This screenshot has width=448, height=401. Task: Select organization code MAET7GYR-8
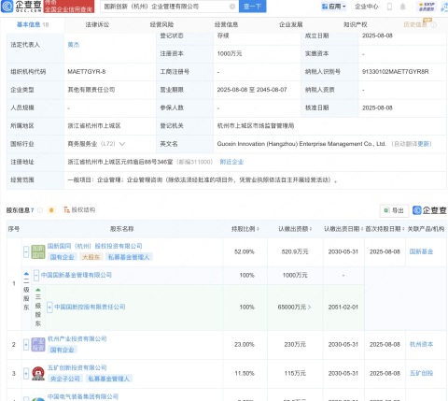tap(87, 72)
